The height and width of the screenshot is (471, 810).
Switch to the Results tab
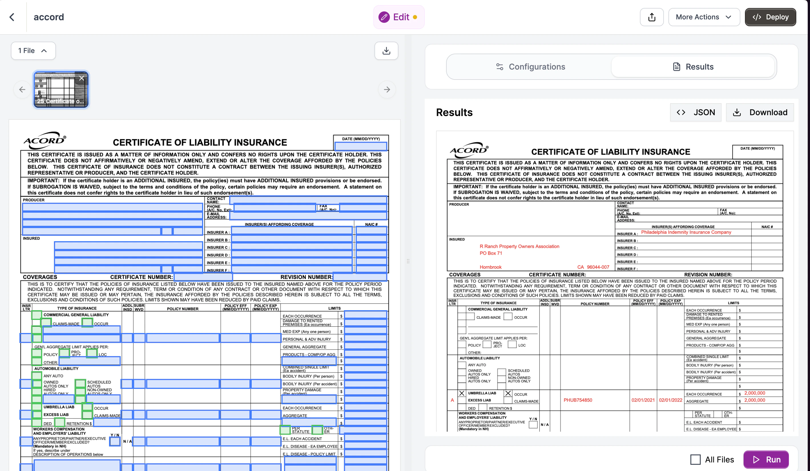click(693, 66)
